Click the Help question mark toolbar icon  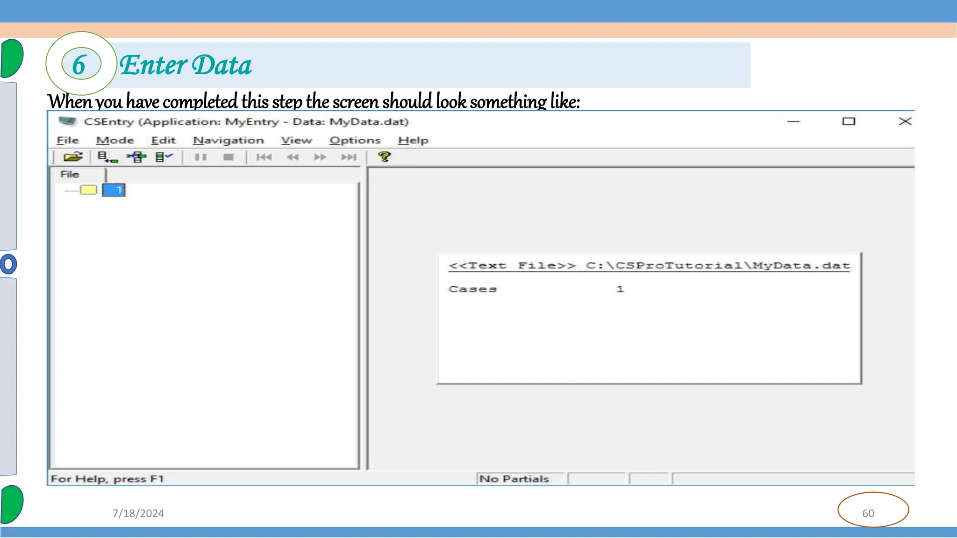384,157
